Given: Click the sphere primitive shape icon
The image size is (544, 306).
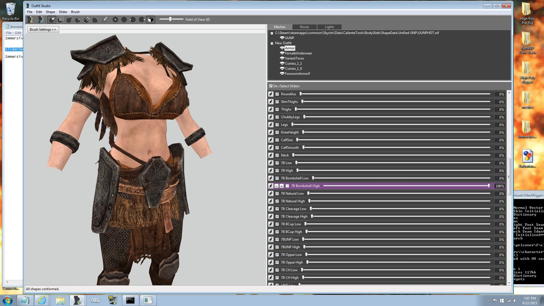Looking at the screenshot, I should (x=124, y=20).
